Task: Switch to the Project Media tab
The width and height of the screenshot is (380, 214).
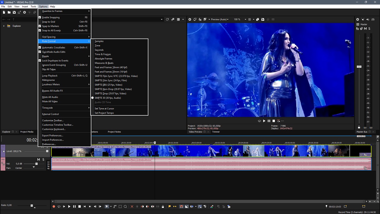Action: [27, 132]
